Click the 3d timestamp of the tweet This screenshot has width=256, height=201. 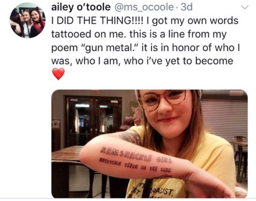(x=187, y=7)
